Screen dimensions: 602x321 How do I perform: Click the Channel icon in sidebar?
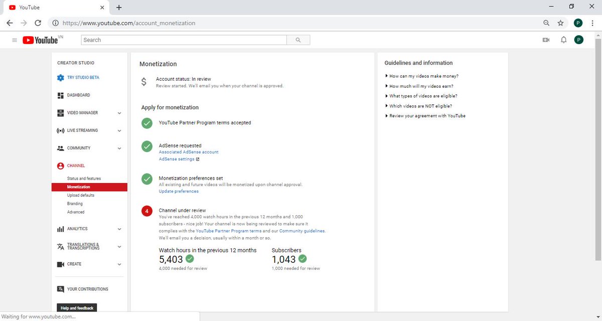tap(61, 166)
